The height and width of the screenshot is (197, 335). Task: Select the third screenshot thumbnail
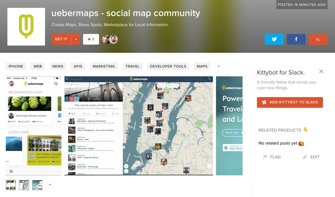pyautogui.click(x=37, y=185)
